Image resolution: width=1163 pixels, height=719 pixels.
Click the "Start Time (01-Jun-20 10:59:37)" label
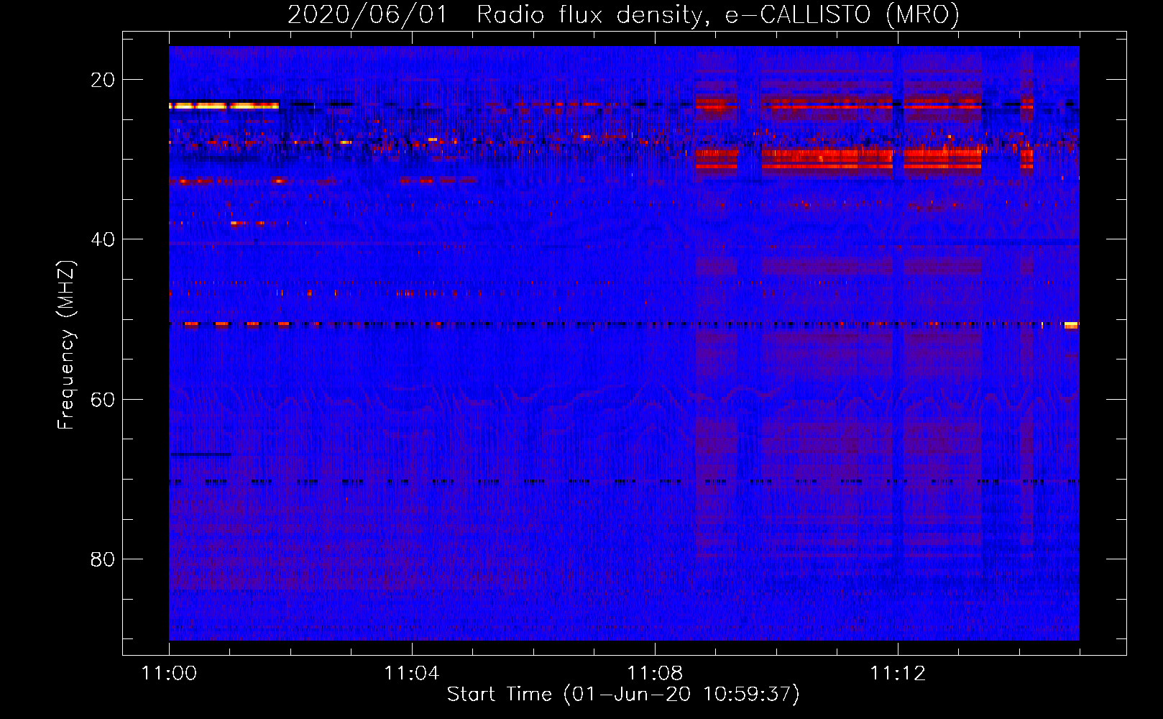point(623,695)
